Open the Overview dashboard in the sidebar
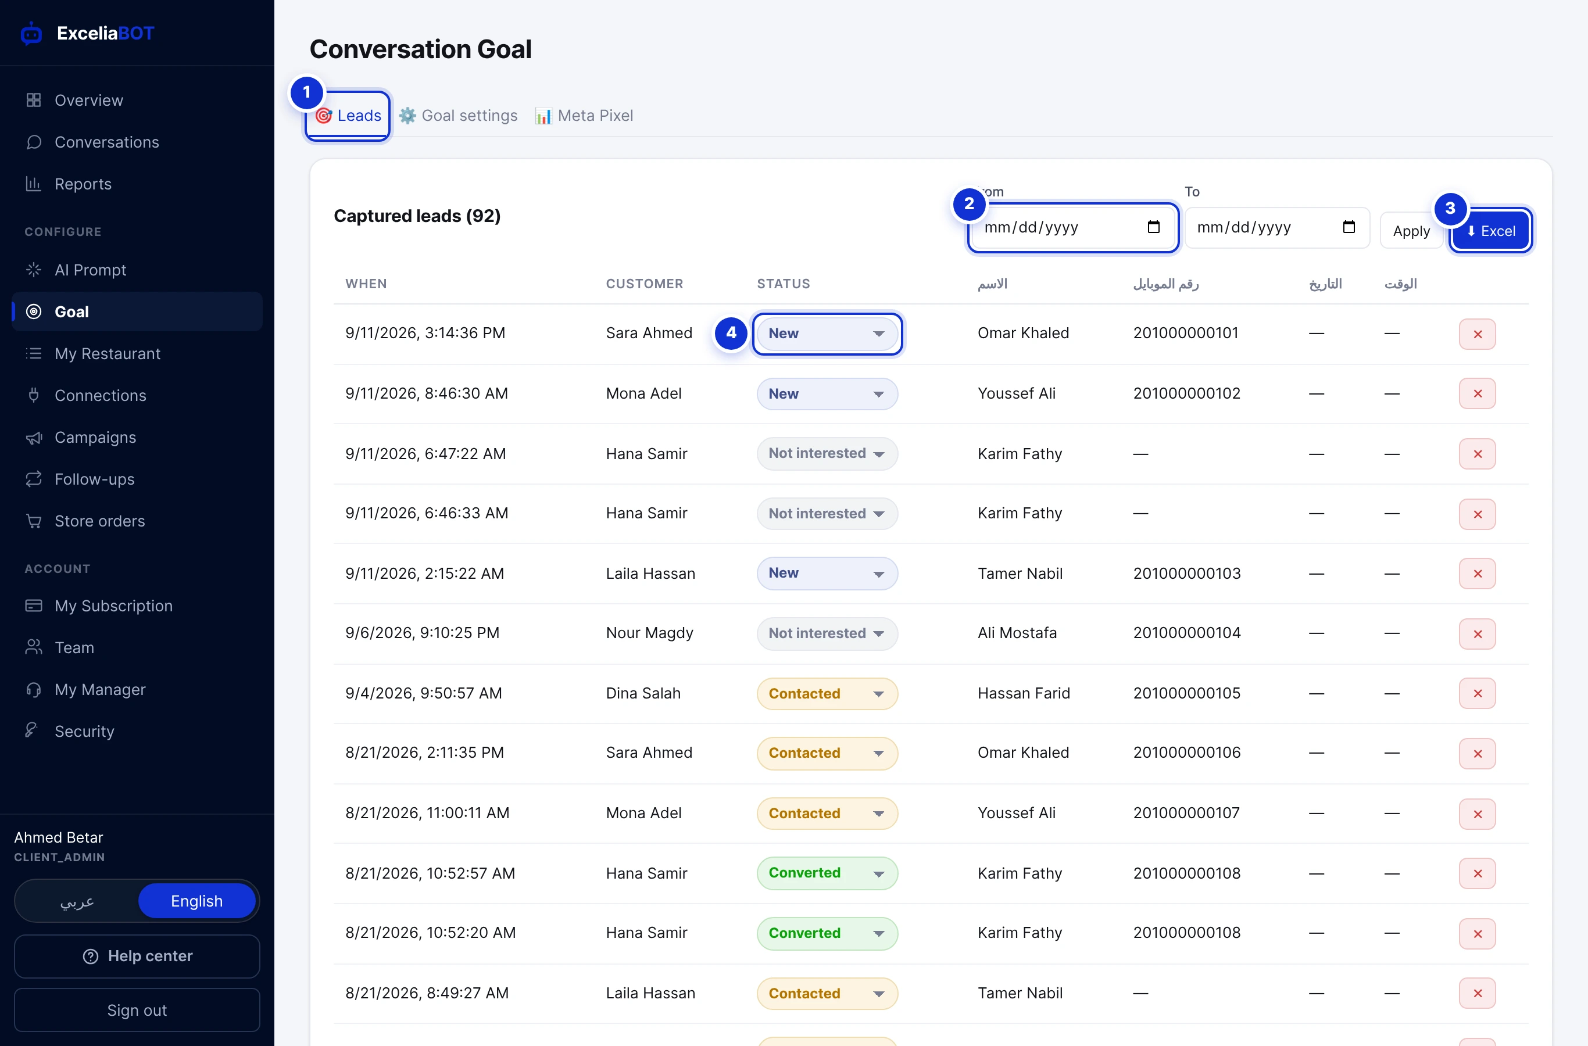Screen dimensions: 1588x1046 137,100
